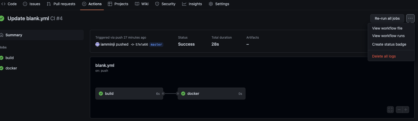
Task: Click the Security shield icon
Action: [x=157, y=4]
